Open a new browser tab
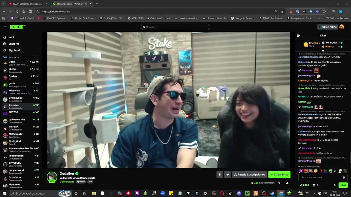The width and height of the screenshot is (351, 197). [97, 4]
